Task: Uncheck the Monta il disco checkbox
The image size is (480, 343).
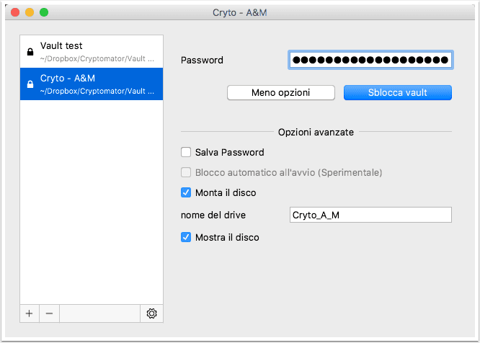Action: pos(186,192)
